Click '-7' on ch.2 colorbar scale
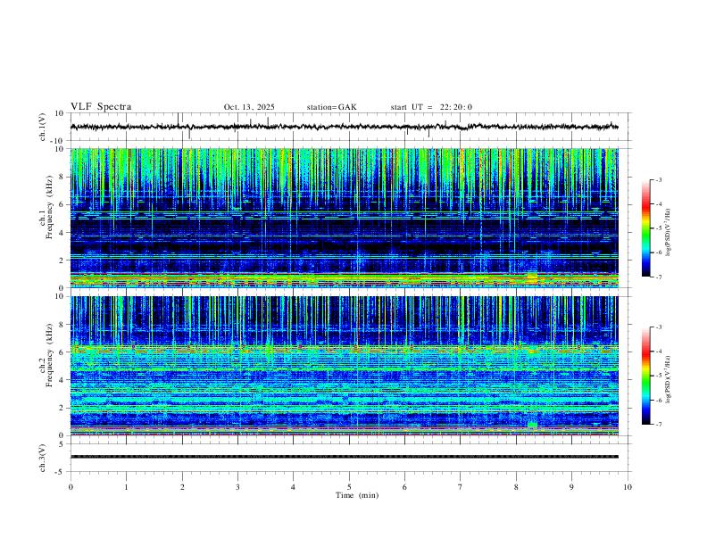This screenshot has width=707, height=546. [x=659, y=425]
